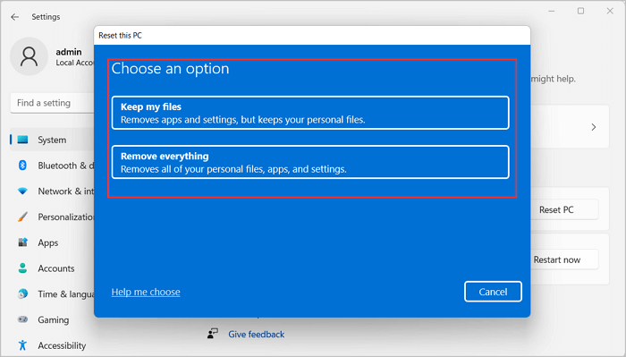Open Accessibility settings category
Screen dimensions: 626x357
click(x=62, y=345)
